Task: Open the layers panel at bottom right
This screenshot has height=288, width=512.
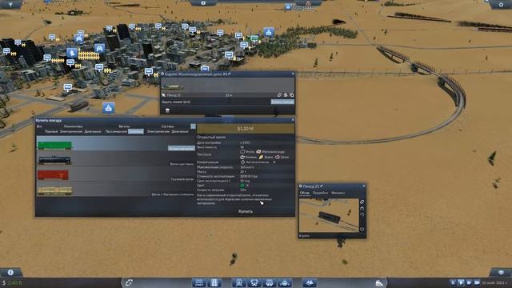Action: (x=501, y=272)
